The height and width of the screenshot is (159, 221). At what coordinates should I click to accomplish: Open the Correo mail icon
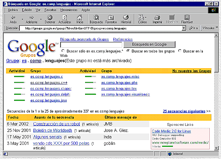tap(141, 17)
